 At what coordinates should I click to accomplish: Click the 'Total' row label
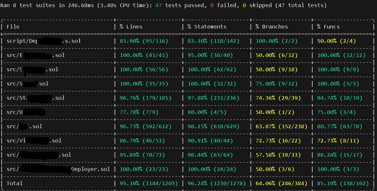click(15, 183)
